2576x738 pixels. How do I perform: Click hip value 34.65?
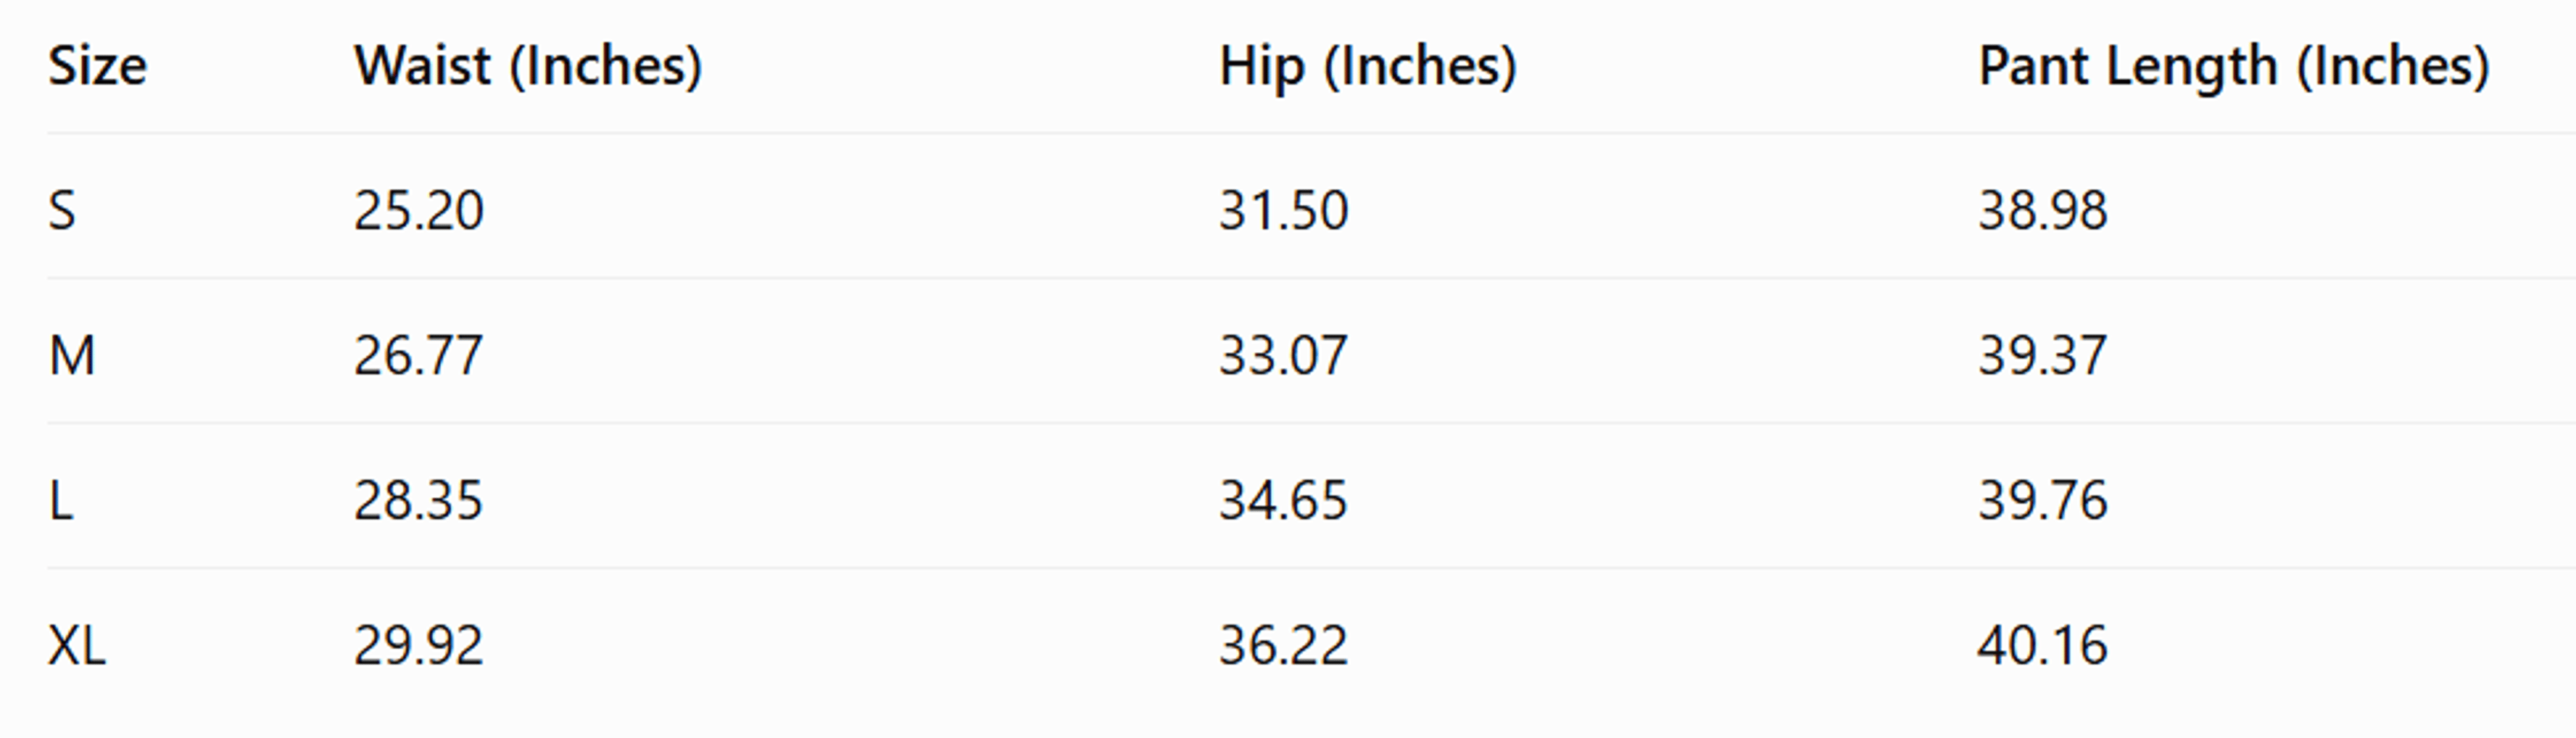[x=1283, y=500]
